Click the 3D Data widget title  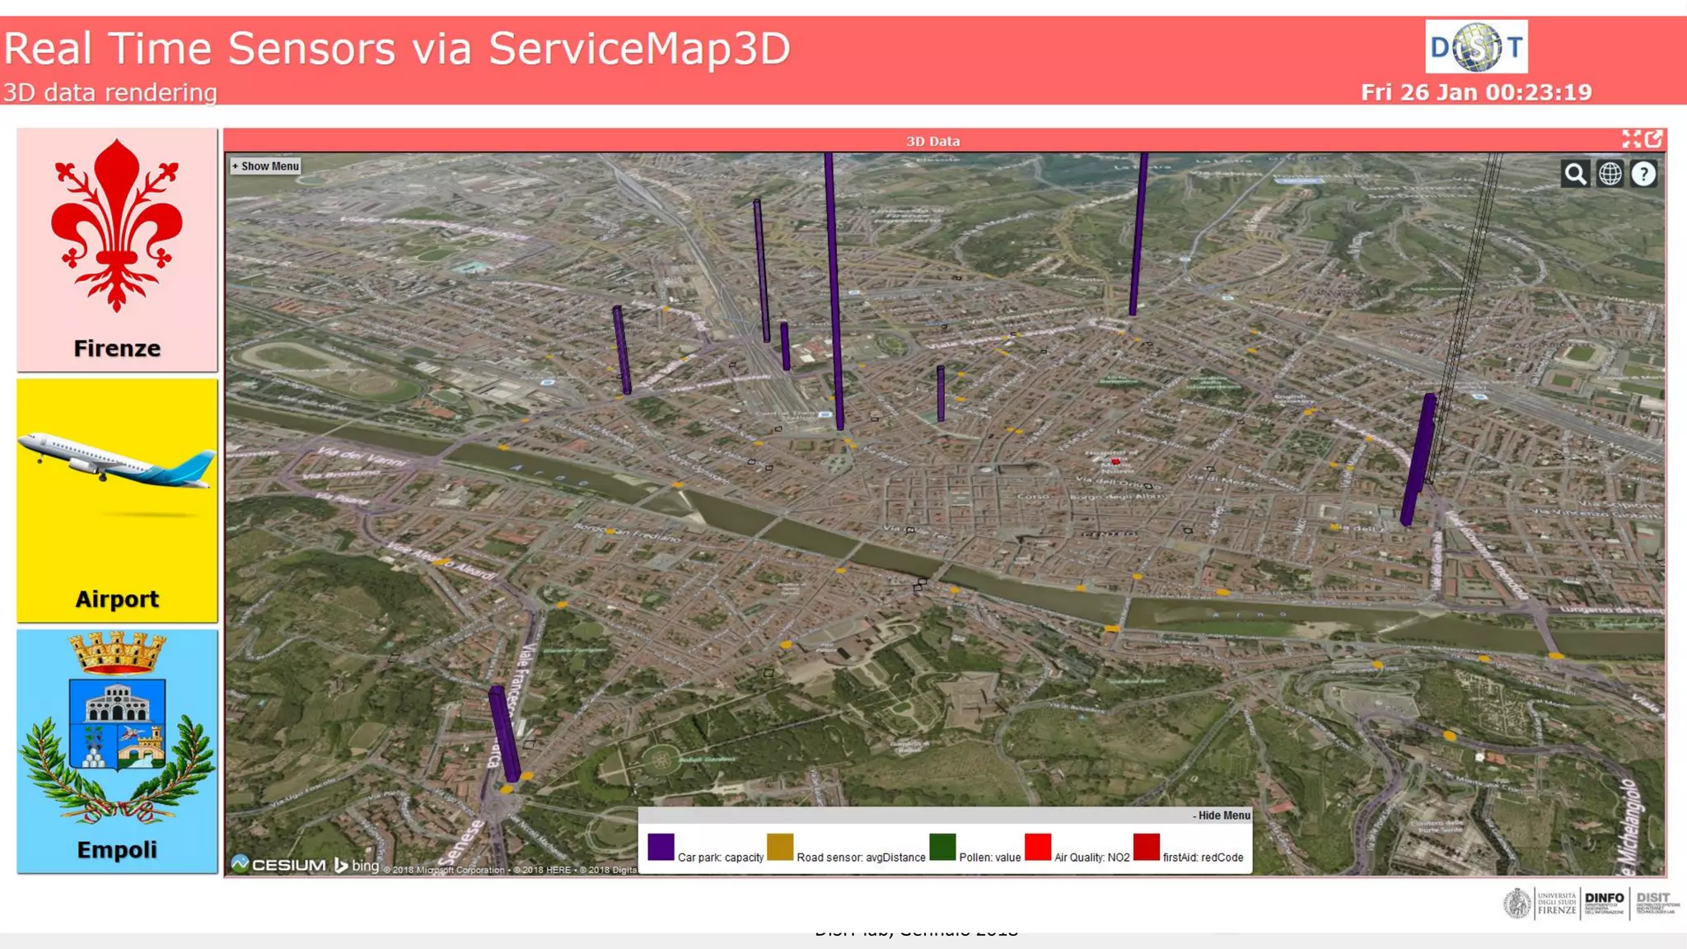click(x=932, y=141)
